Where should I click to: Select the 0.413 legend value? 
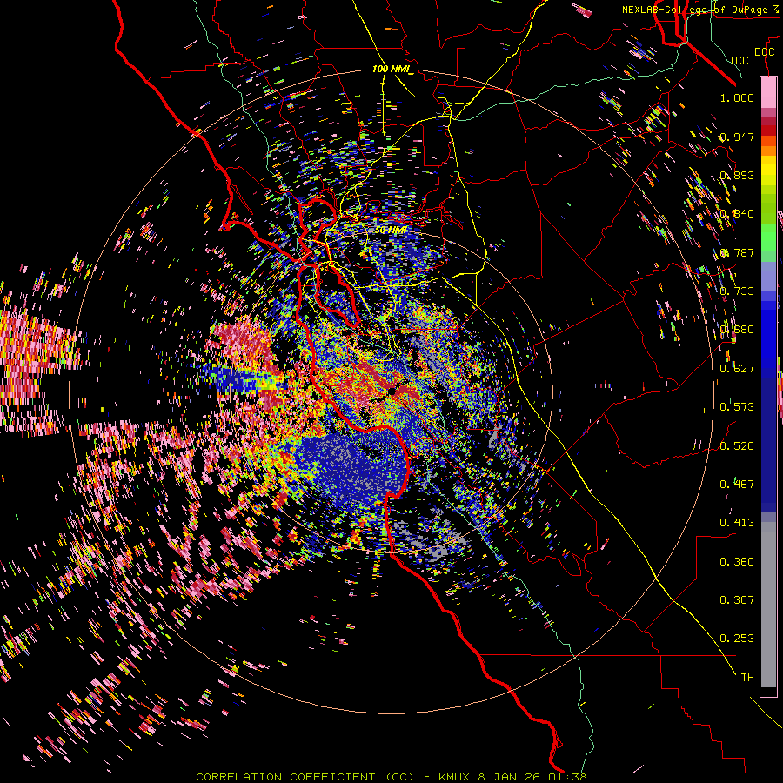tap(737, 523)
